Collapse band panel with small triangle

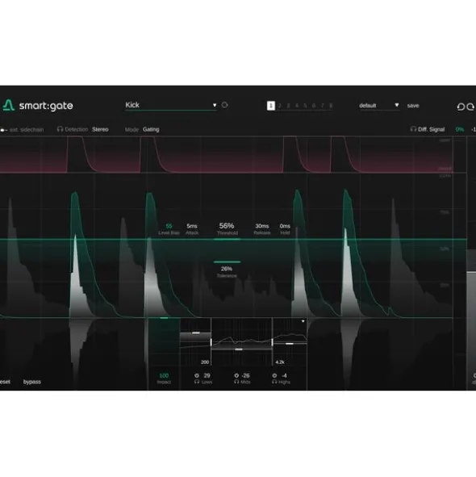(x=303, y=321)
